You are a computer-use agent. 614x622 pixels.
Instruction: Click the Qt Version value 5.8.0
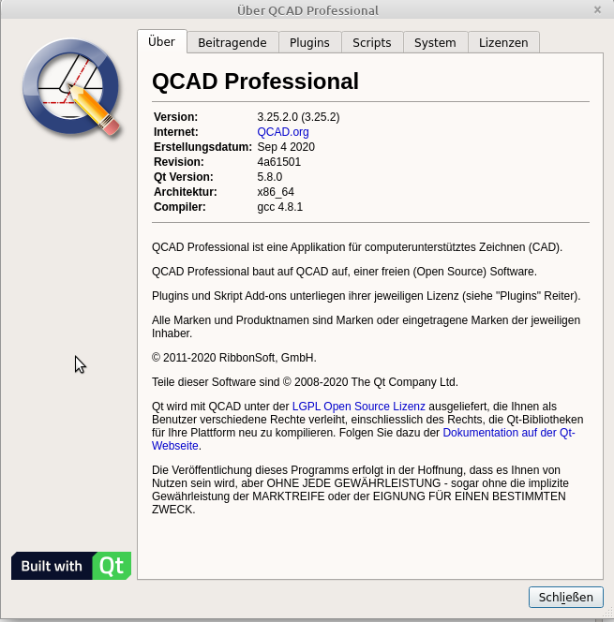[x=272, y=177]
